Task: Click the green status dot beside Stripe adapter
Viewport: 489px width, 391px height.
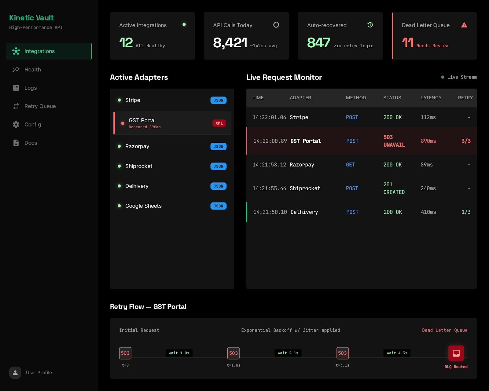Action: coord(119,100)
